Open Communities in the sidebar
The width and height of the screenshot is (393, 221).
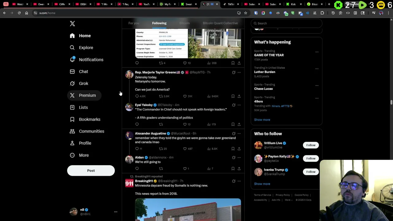pyautogui.click(x=87, y=131)
